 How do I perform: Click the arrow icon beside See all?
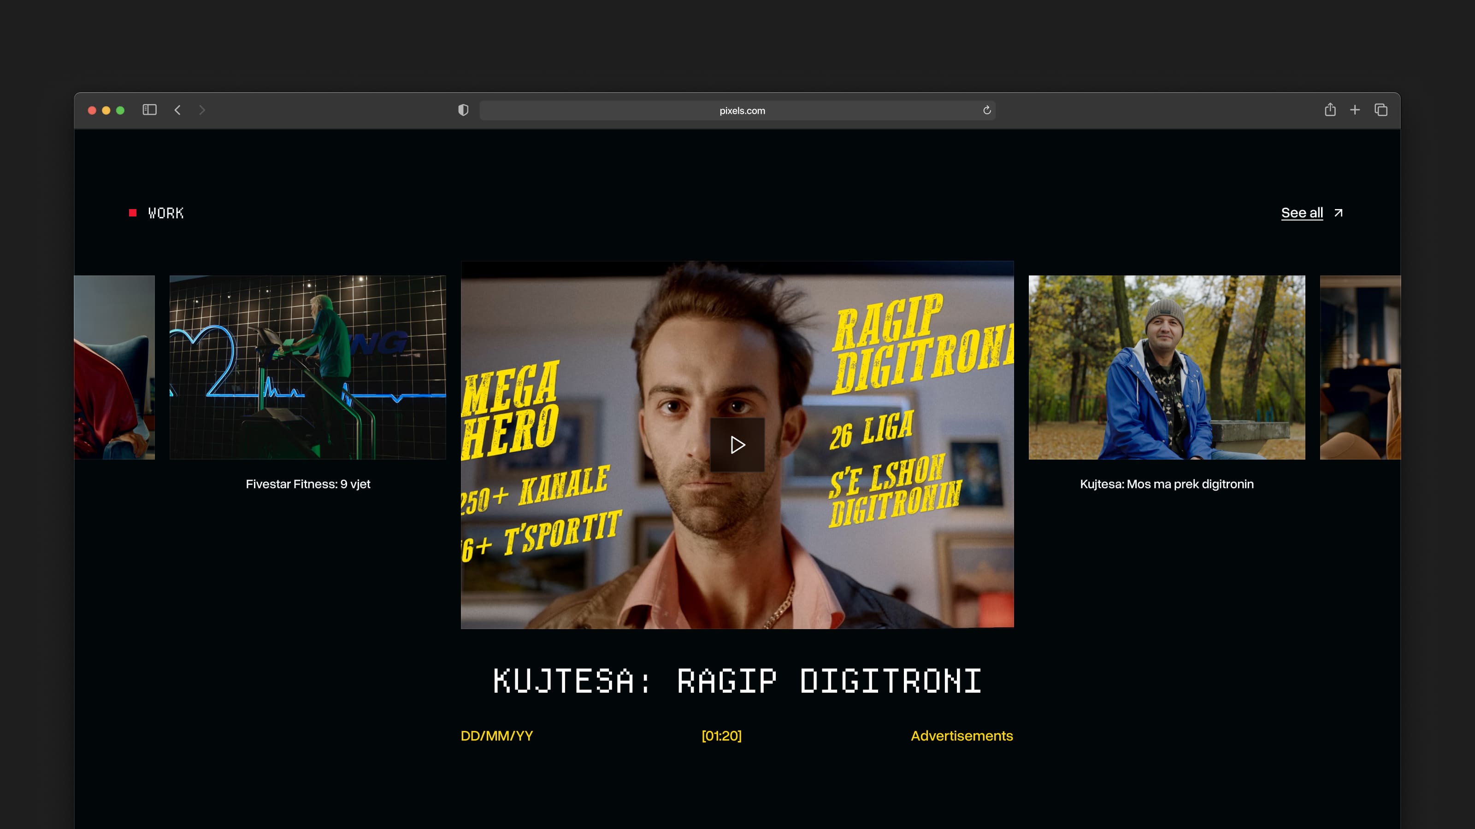1338,213
